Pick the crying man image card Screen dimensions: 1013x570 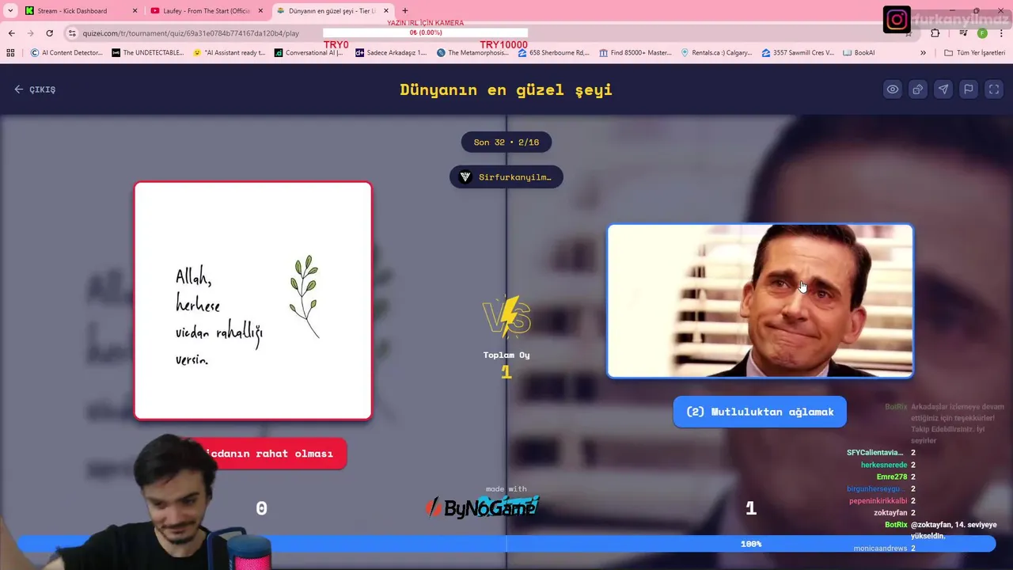tap(760, 301)
